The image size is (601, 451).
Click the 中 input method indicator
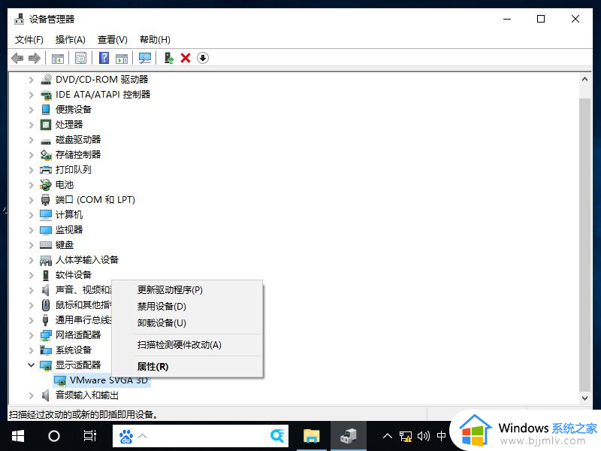(441, 436)
